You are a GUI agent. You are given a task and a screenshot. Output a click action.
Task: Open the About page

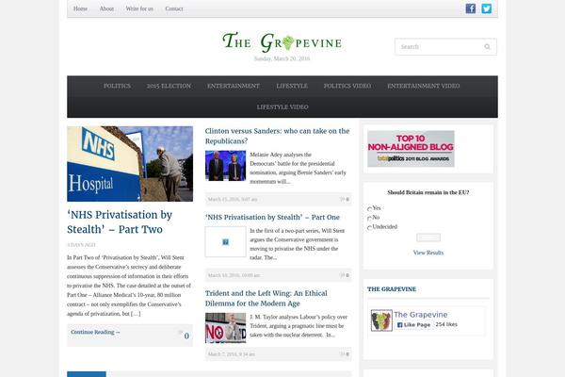click(x=106, y=8)
